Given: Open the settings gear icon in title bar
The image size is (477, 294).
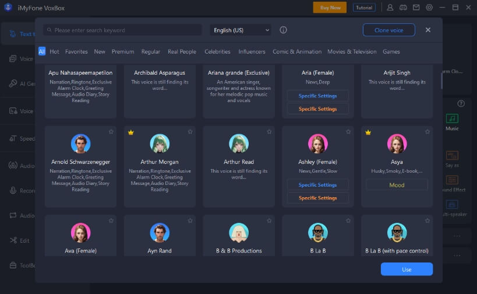Looking at the screenshot, I should (x=429, y=8).
